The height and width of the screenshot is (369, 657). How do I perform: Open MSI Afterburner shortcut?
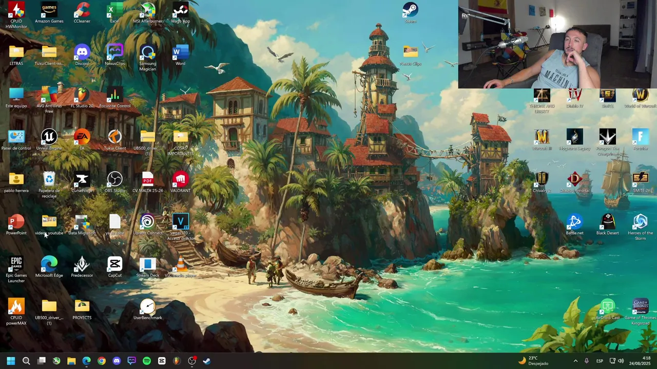148,13
